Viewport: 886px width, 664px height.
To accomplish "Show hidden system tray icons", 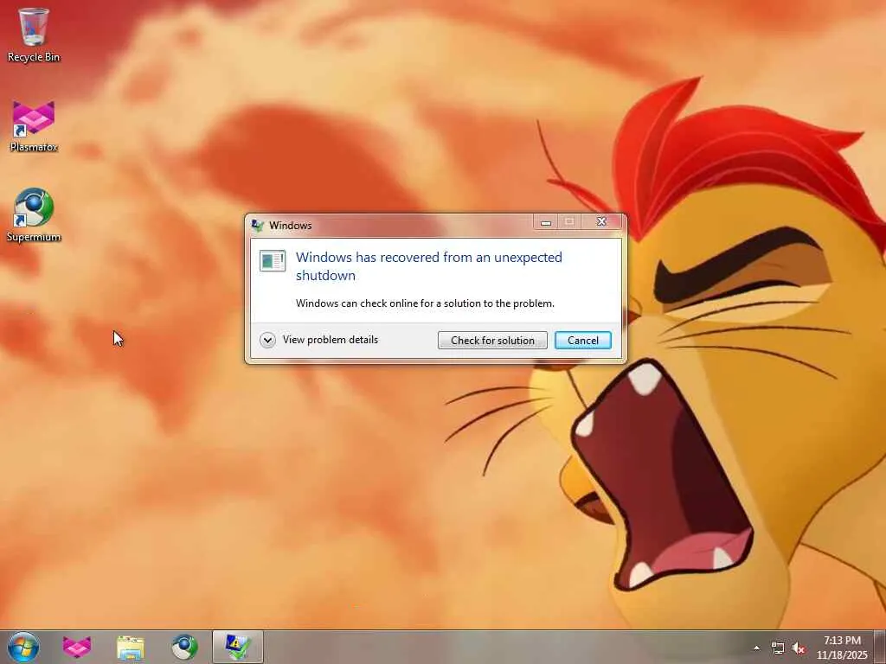I will 756,648.
